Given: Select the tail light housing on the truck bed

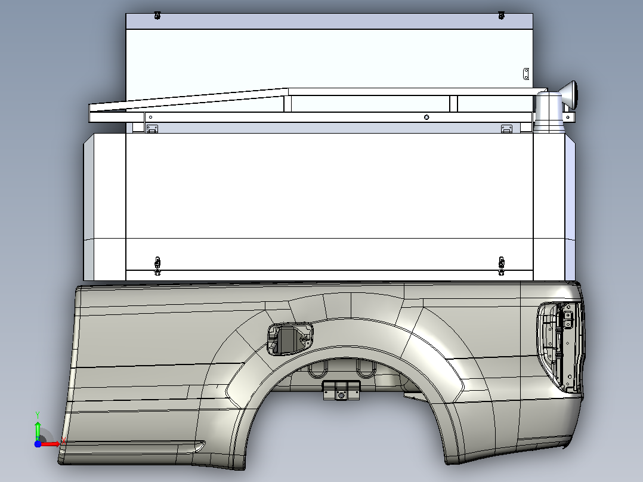Looking at the screenshot, I should coord(561,347).
